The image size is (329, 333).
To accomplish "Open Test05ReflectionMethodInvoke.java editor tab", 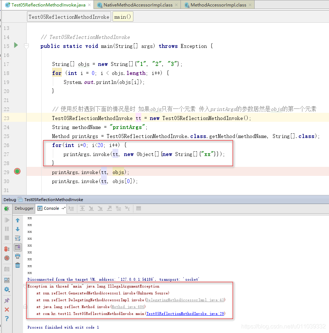I will pyautogui.click(x=48, y=5).
